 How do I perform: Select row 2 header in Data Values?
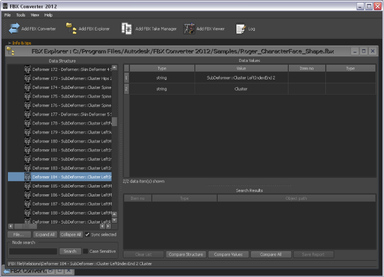coord(126,89)
